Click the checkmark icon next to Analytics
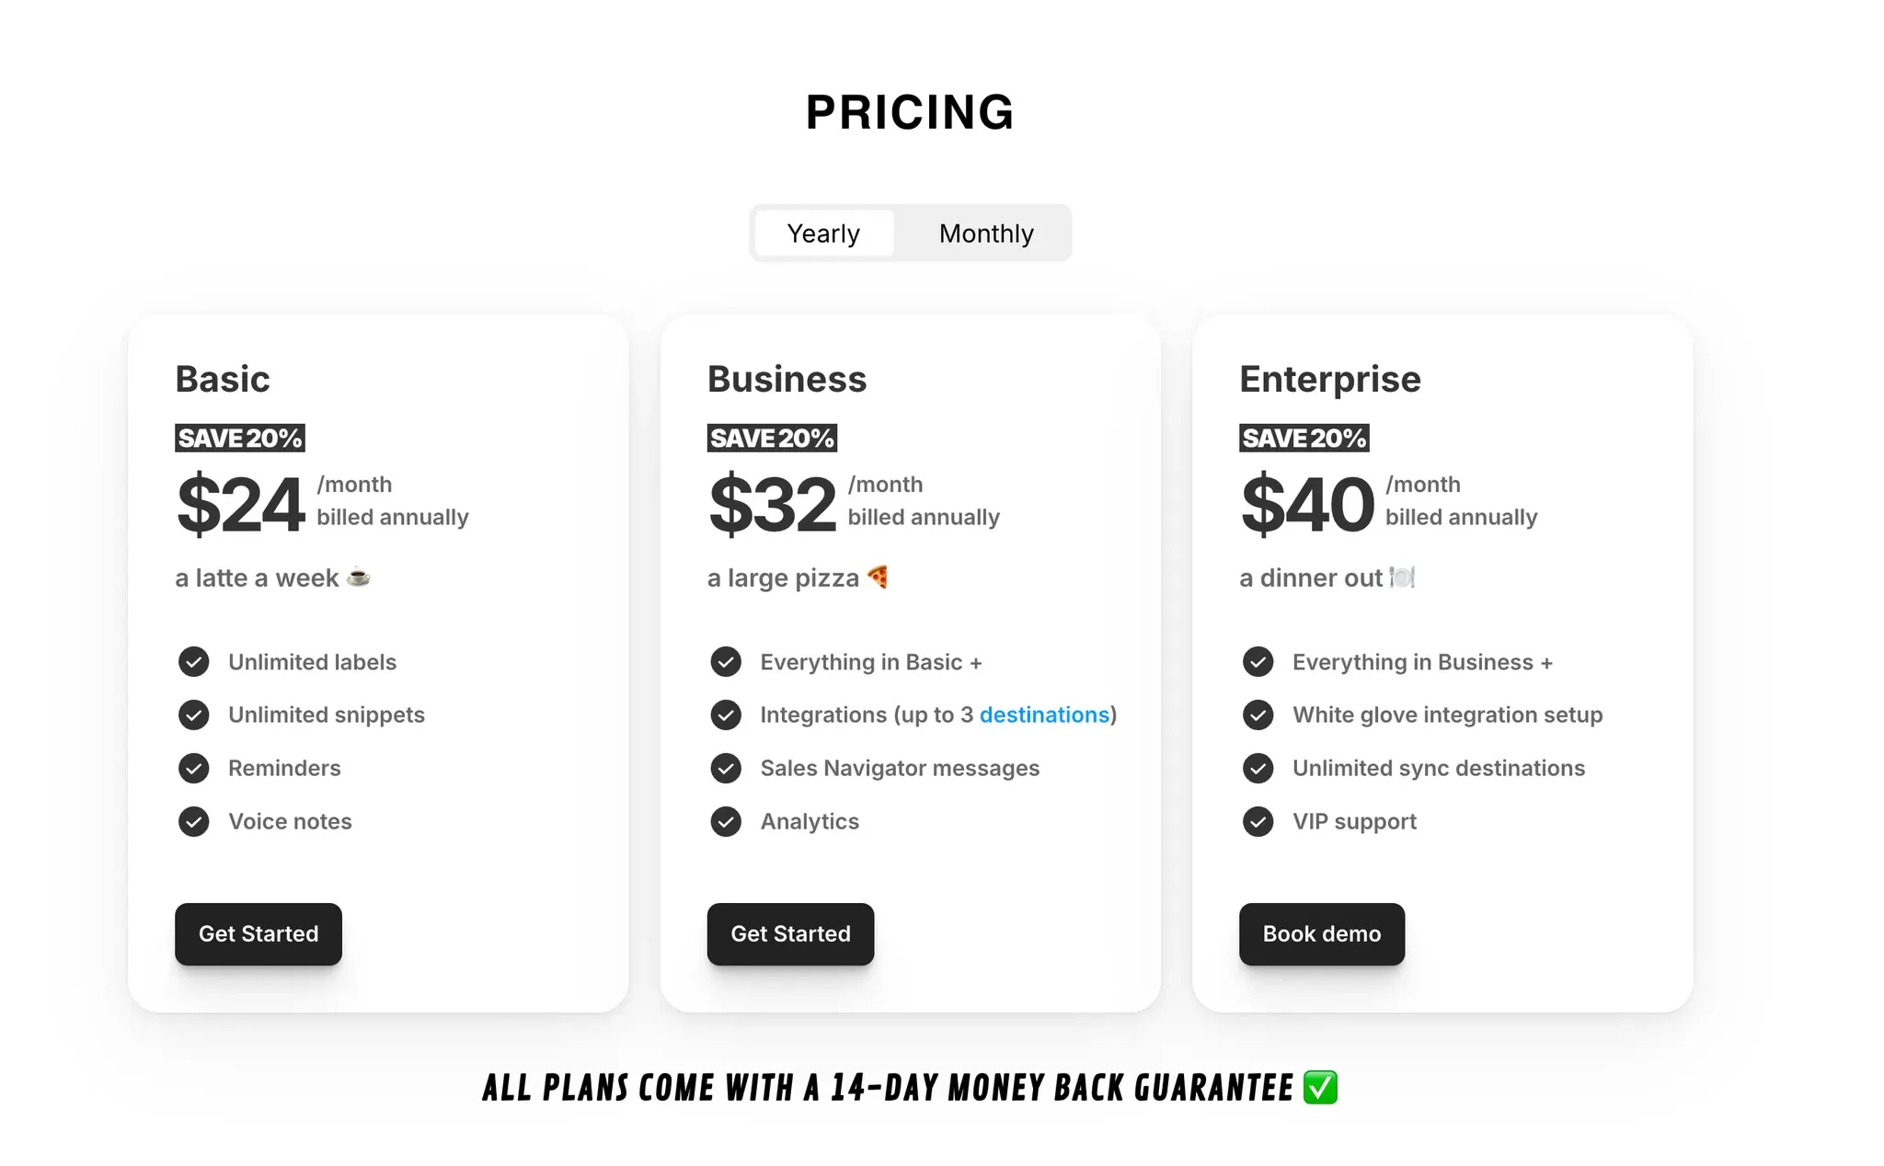The image size is (1884, 1166). pos(726,821)
